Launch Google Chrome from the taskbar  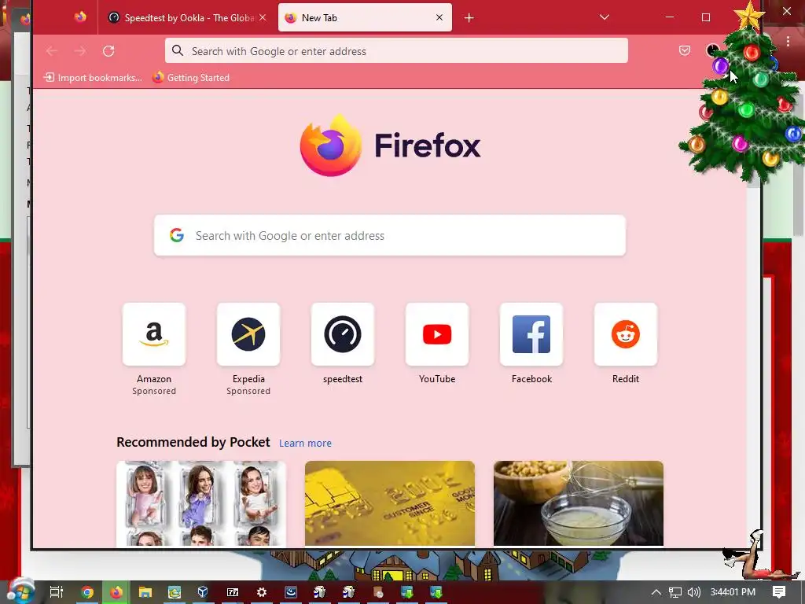(86, 592)
